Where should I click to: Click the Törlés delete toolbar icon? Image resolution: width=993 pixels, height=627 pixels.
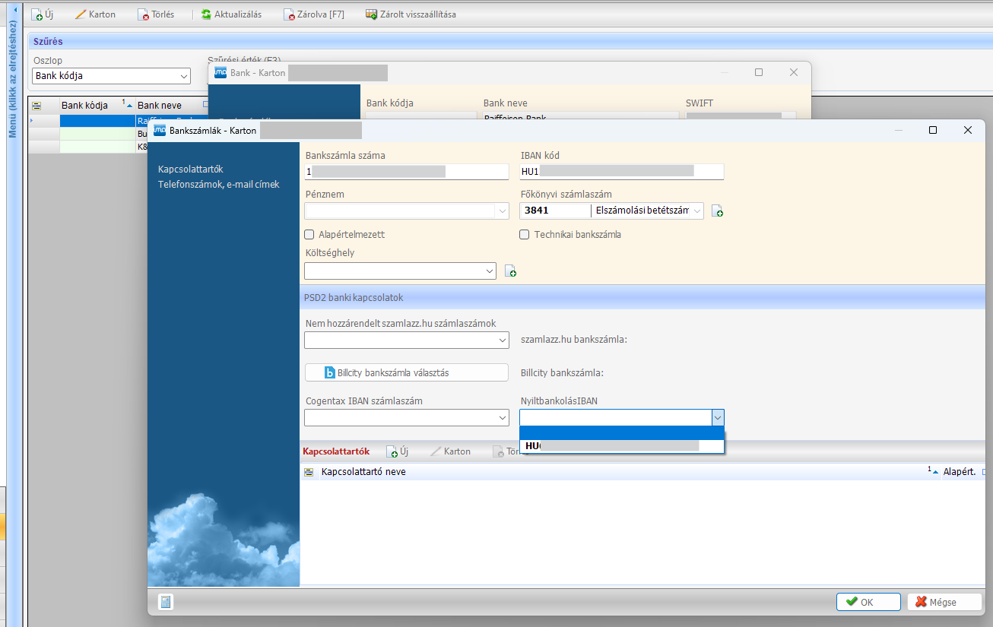coord(143,14)
